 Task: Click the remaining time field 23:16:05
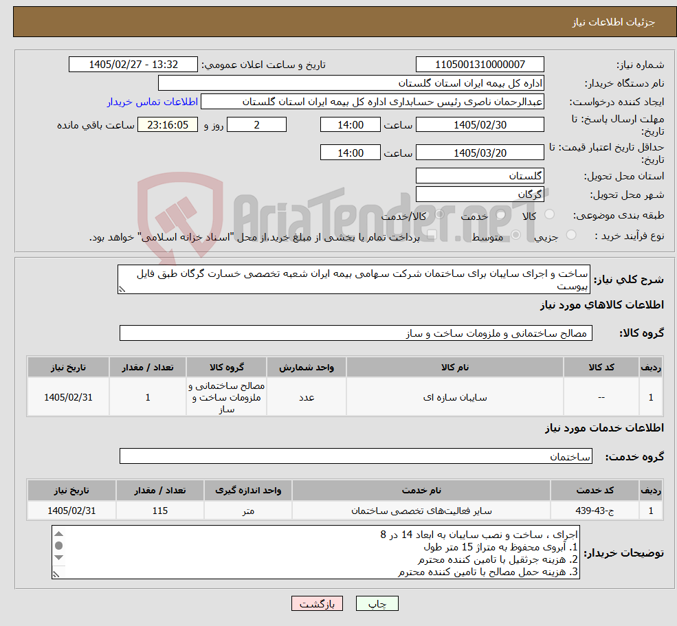click(x=168, y=125)
